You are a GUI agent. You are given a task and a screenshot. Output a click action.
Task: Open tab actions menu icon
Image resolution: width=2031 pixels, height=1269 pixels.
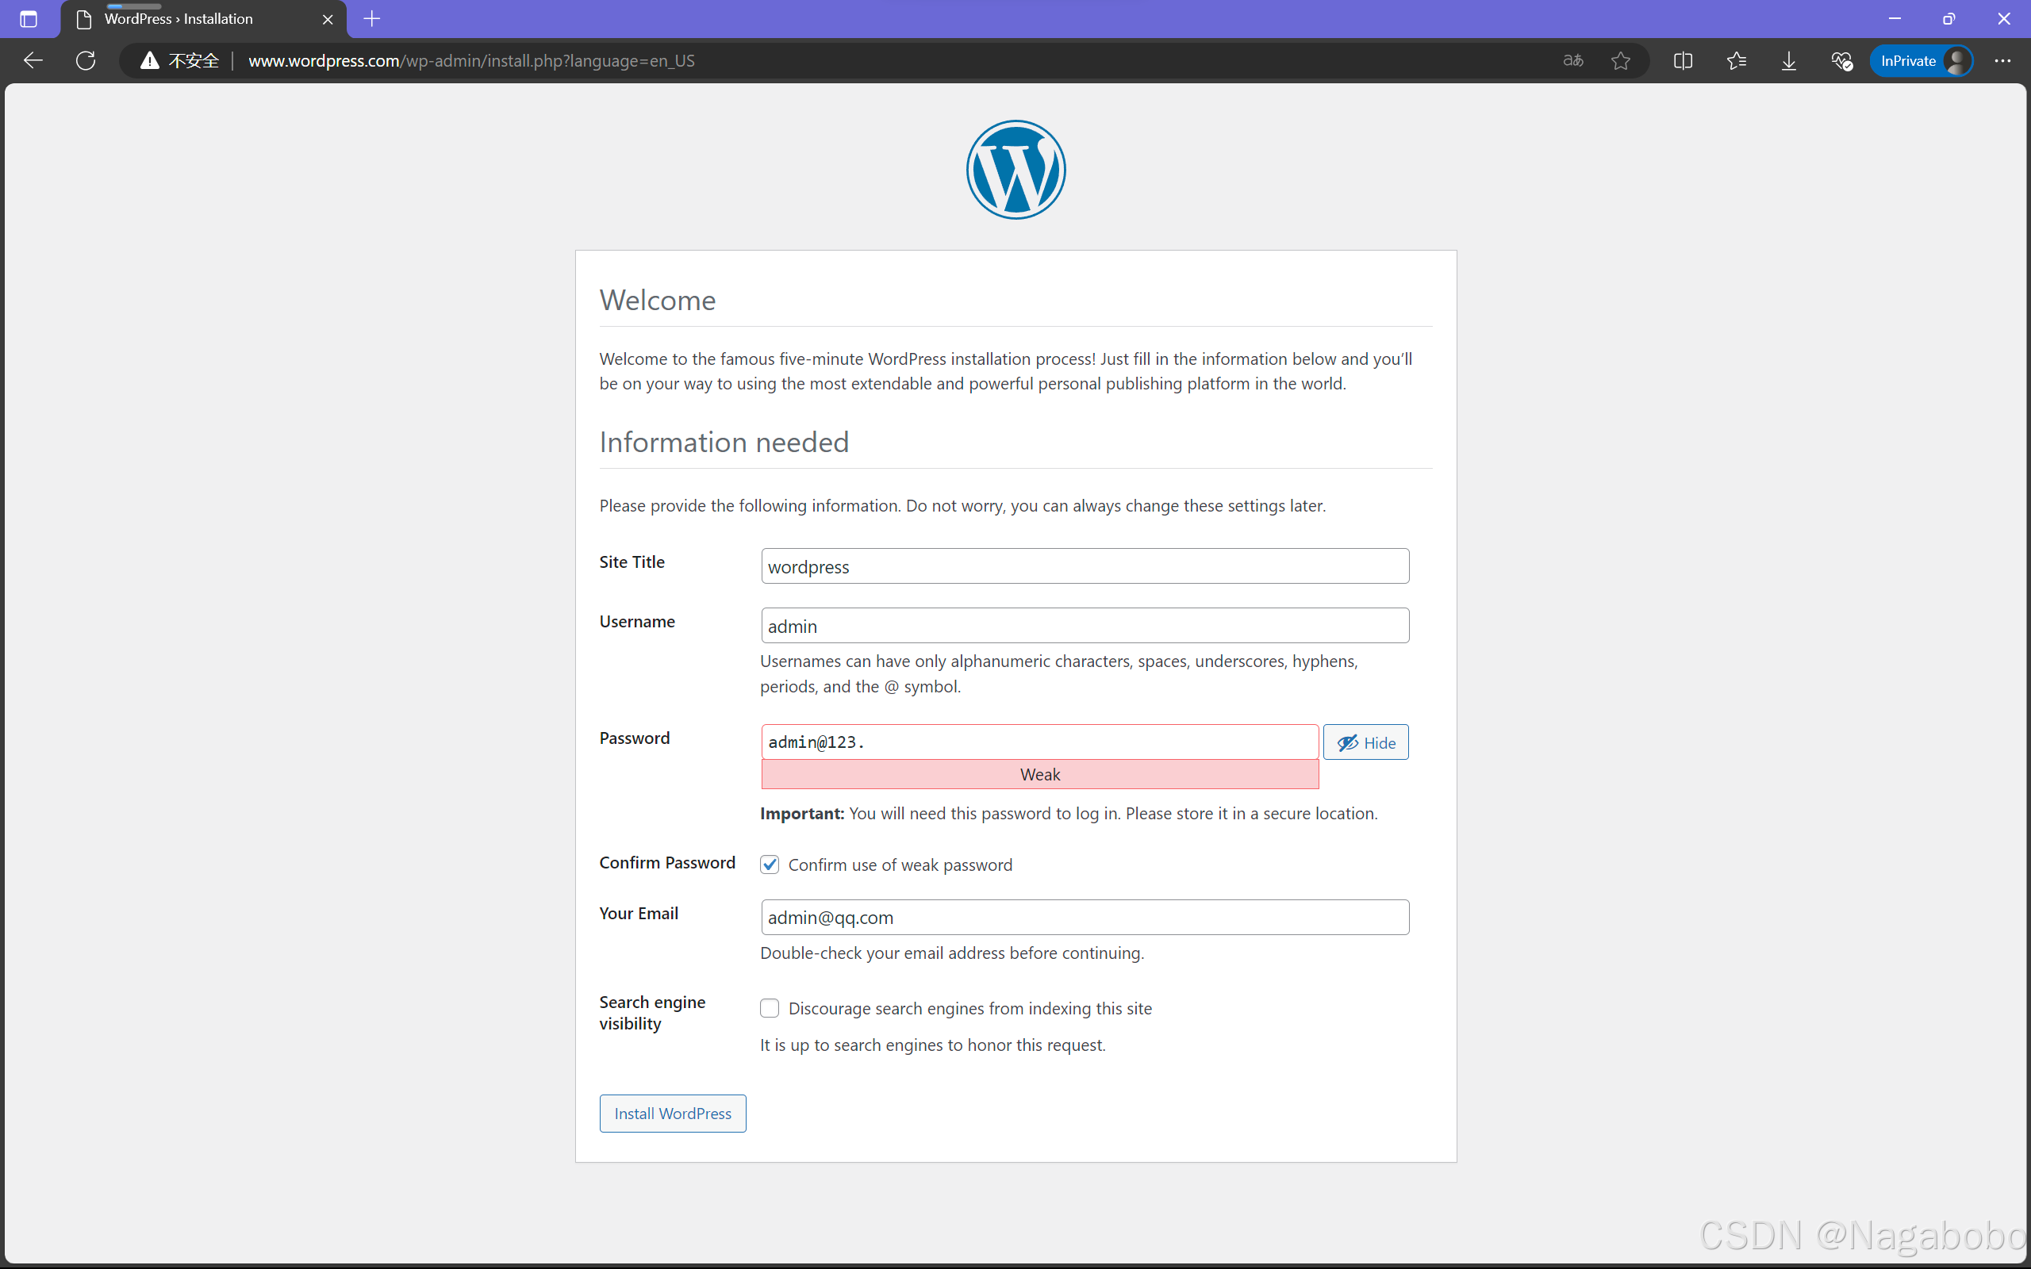28,18
